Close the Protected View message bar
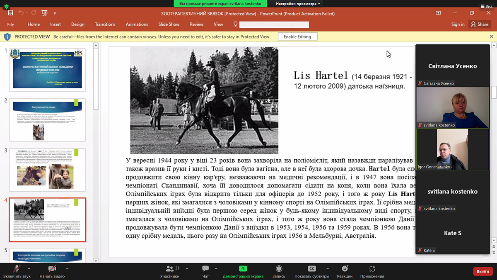 coord(492,37)
